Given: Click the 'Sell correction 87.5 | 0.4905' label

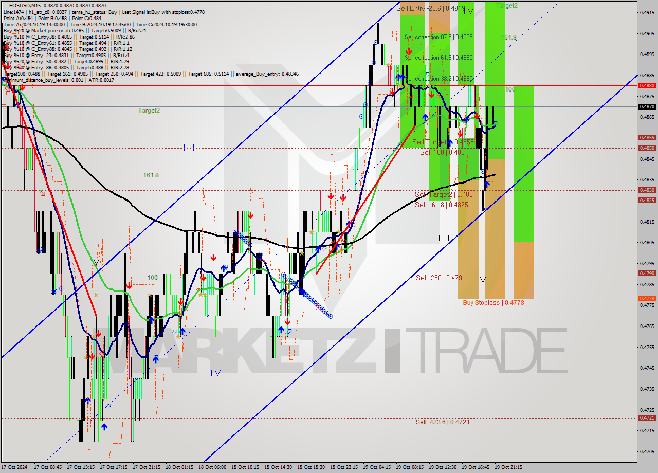Looking at the screenshot, I should click(438, 37).
